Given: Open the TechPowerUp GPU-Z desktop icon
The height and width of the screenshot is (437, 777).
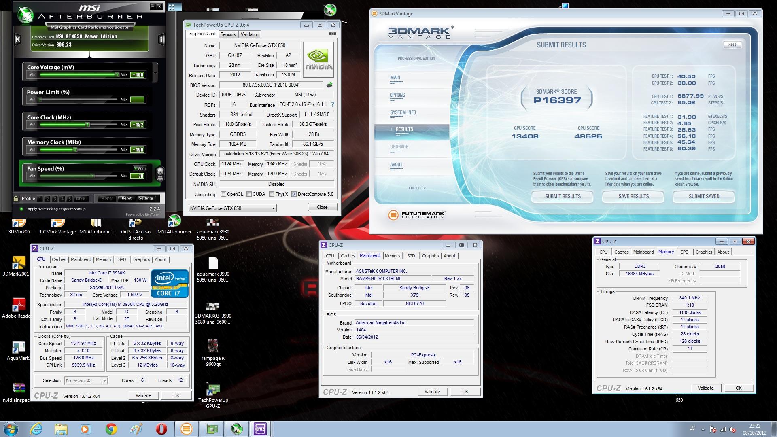Looking at the screenshot, I should 213,396.
